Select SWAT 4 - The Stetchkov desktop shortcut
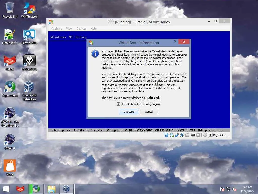Screen dimensions: 258x194 tap(10, 117)
